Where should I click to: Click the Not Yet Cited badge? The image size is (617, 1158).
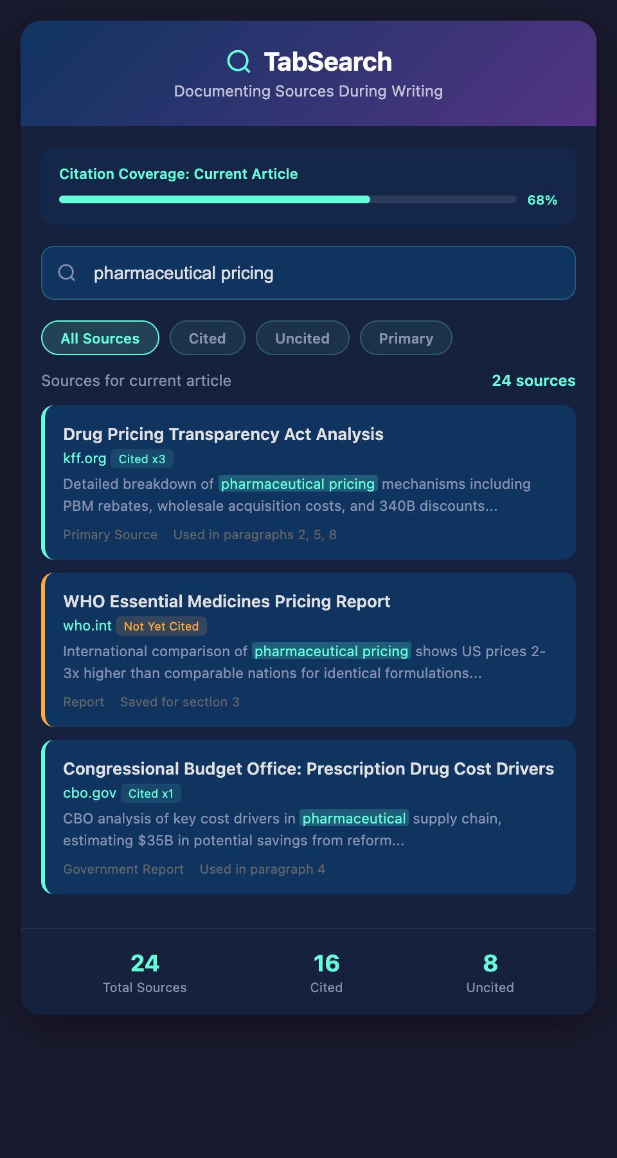(x=161, y=627)
